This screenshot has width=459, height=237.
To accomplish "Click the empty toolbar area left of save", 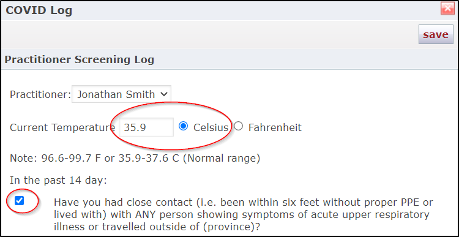I will (x=209, y=34).
